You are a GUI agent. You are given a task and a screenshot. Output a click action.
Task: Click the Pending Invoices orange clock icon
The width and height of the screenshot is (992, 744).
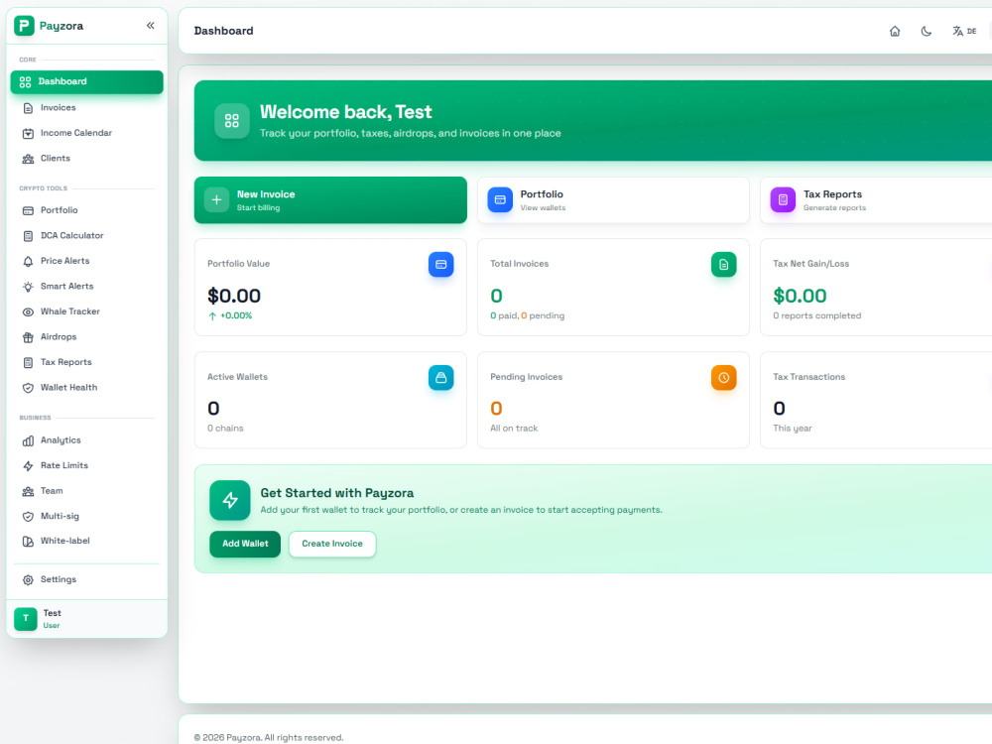[x=724, y=378]
